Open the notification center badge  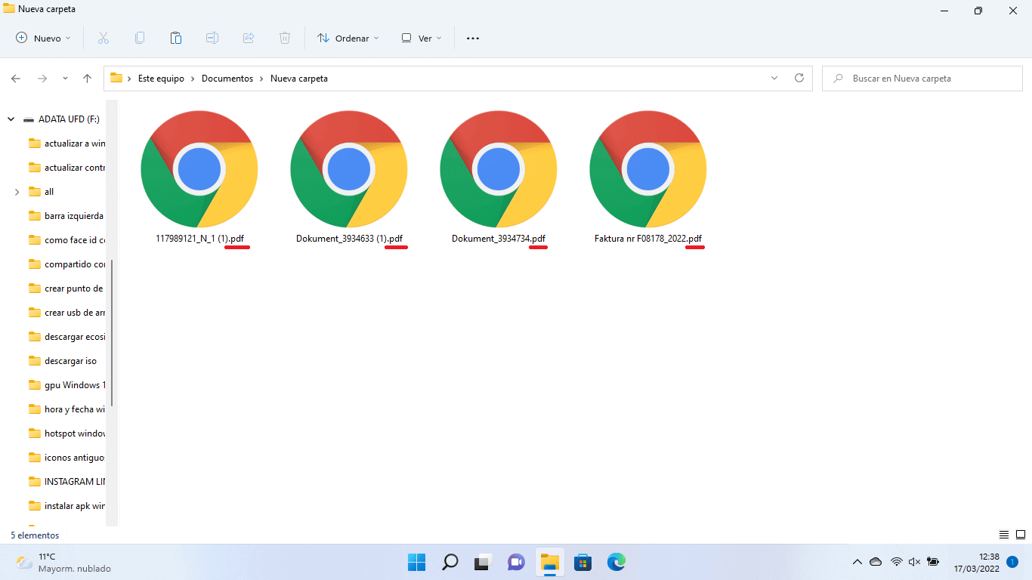[1013, 562]
